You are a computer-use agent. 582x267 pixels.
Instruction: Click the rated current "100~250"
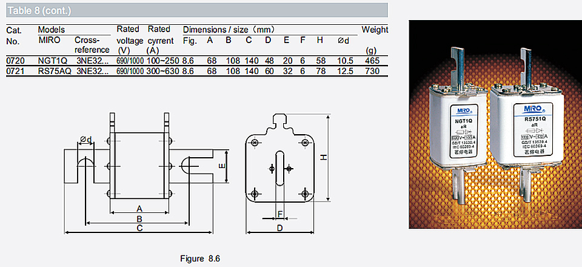point(163,61)
